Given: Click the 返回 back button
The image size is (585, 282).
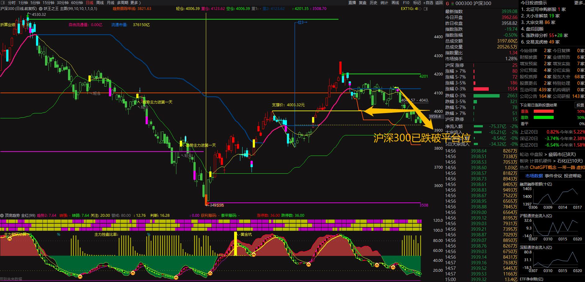Looking at the screenshot, I should [x=439, y=3].
